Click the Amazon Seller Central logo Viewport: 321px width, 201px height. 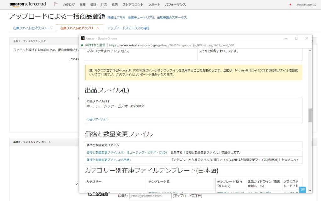point(28,4)
